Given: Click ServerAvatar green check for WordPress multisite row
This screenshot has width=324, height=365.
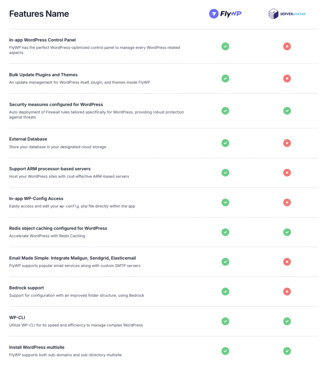Looking at the screenshot, I should point(287,351).
